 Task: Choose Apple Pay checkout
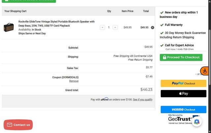click(183, 94)
